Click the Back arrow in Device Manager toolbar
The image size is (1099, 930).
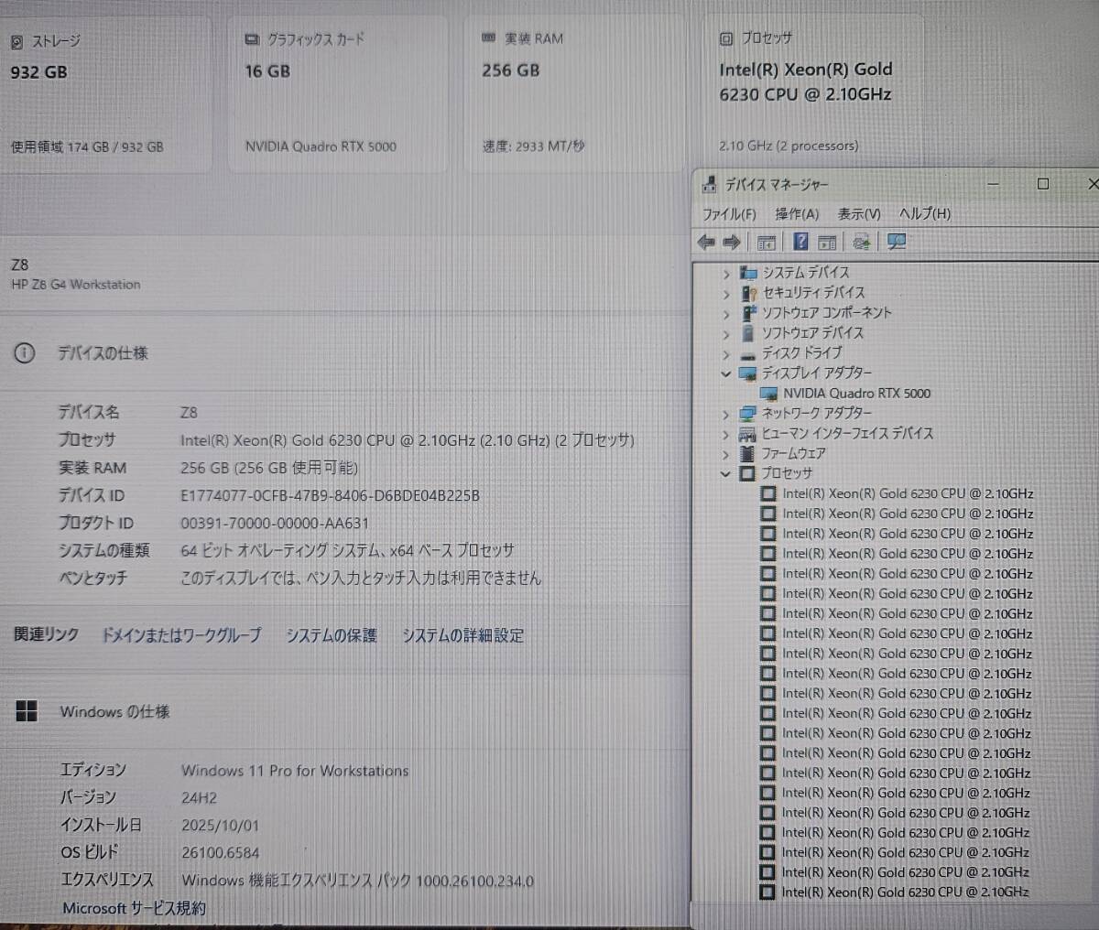pos(705,242)
